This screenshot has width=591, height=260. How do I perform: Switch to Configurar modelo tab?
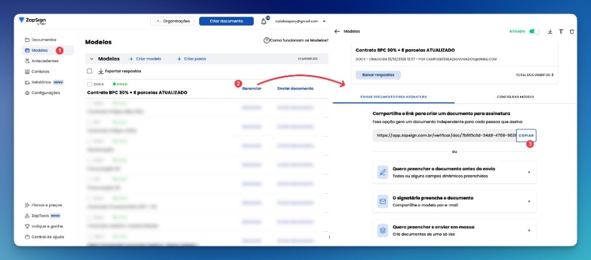point(515,97)
